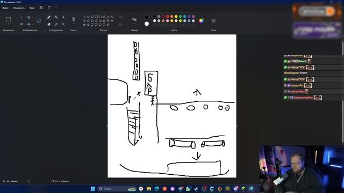The height and width of the screenshot is (193, 344).
Task: Open Microsoft Edge from the taskbar
Action: [156, 189]
